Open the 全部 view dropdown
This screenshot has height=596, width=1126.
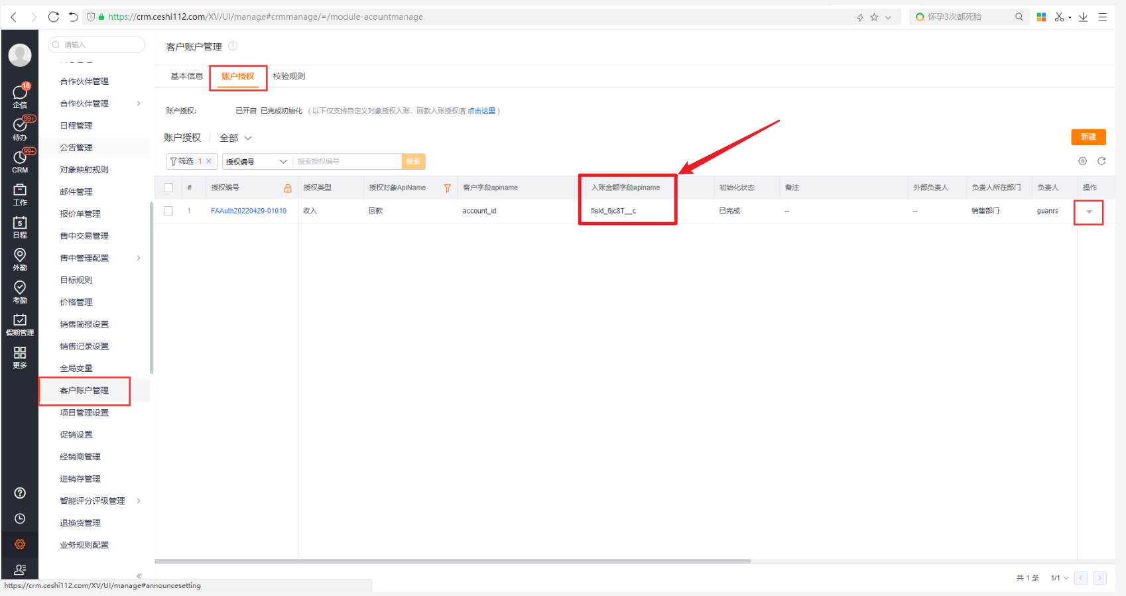235,138
